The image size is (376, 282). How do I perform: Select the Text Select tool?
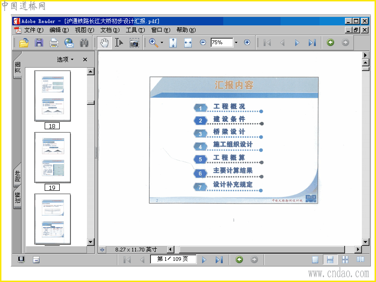tap(119, 43)
